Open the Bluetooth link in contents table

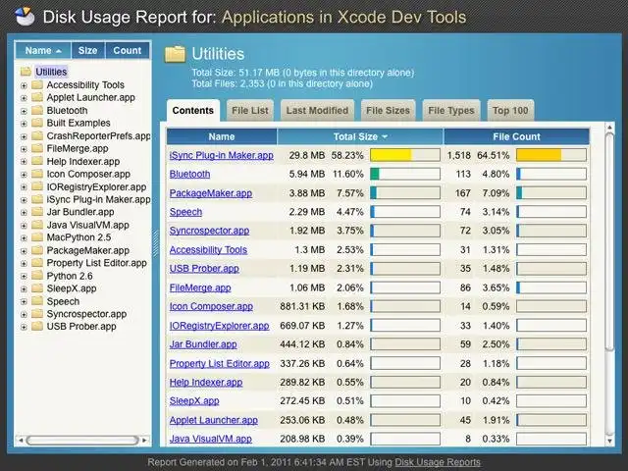[x=189, y=175]
